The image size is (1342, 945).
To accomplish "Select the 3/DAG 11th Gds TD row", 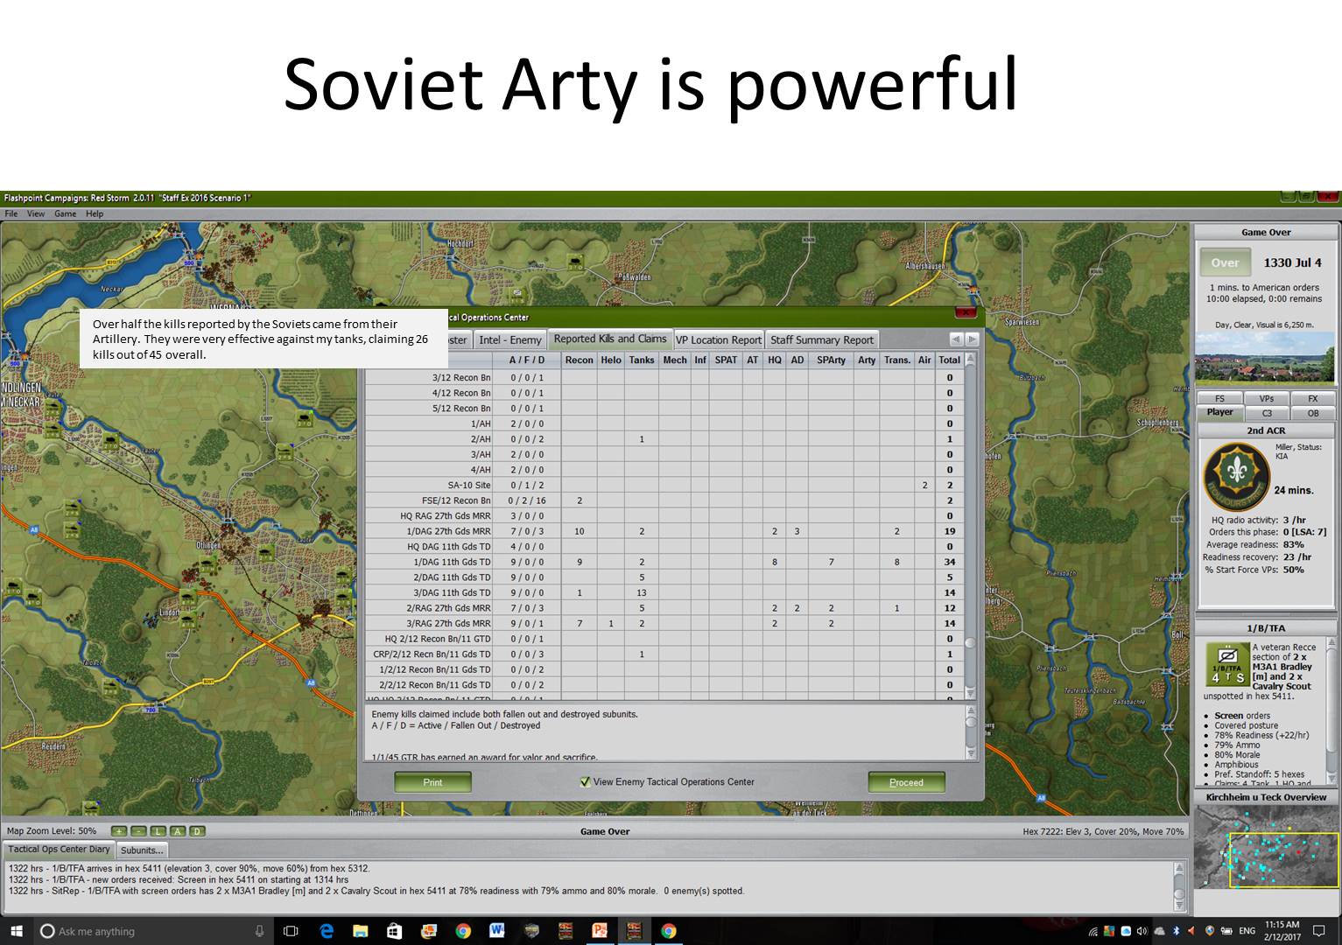I will 664,592.
